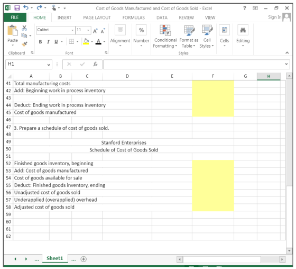Switch to the FORMULAS tab
The height and width of the screenshot is (269, 296).
(133, 17)
